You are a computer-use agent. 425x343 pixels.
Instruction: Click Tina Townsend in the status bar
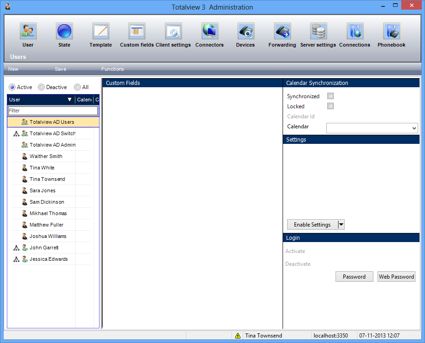[x=263, y=336]
